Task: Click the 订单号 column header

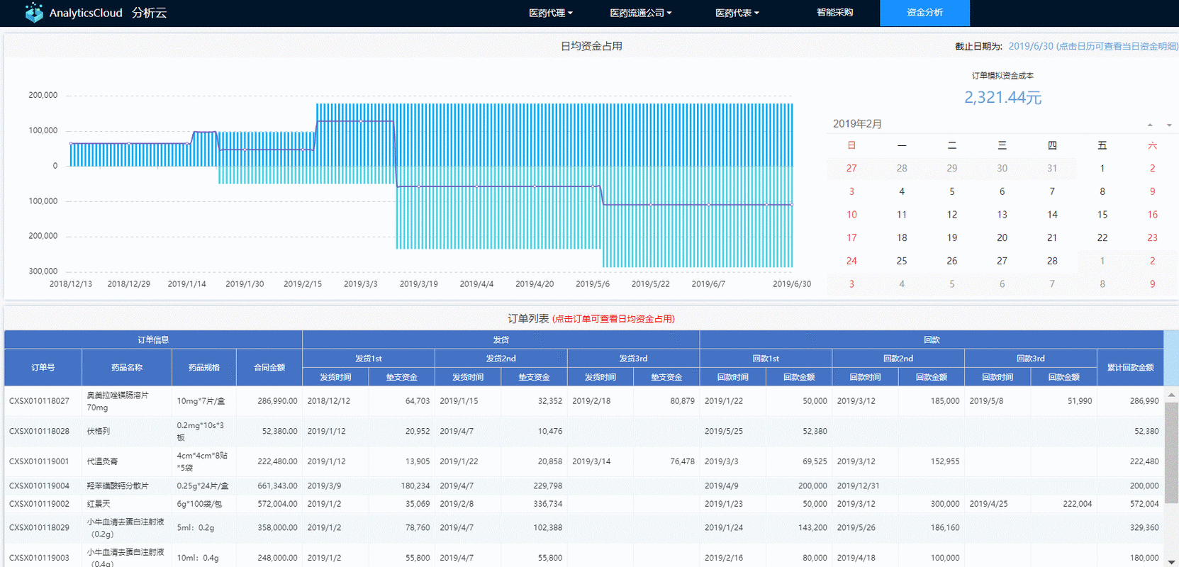Action: [43, 367]
